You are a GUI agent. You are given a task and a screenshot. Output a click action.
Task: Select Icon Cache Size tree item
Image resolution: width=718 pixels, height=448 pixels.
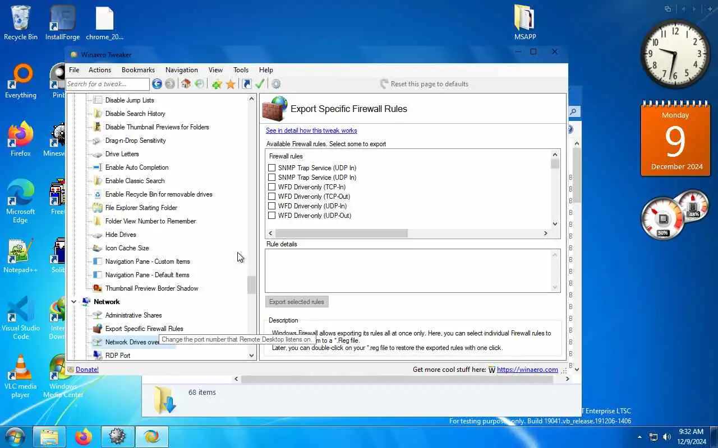[127, 248]
